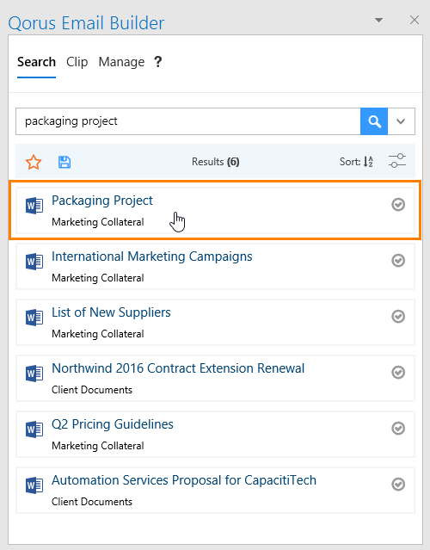Open the question mark help icon
Image resolution: width=430 pixels, height=550 pixels.
pyautogui.click(x=158, y=62)
